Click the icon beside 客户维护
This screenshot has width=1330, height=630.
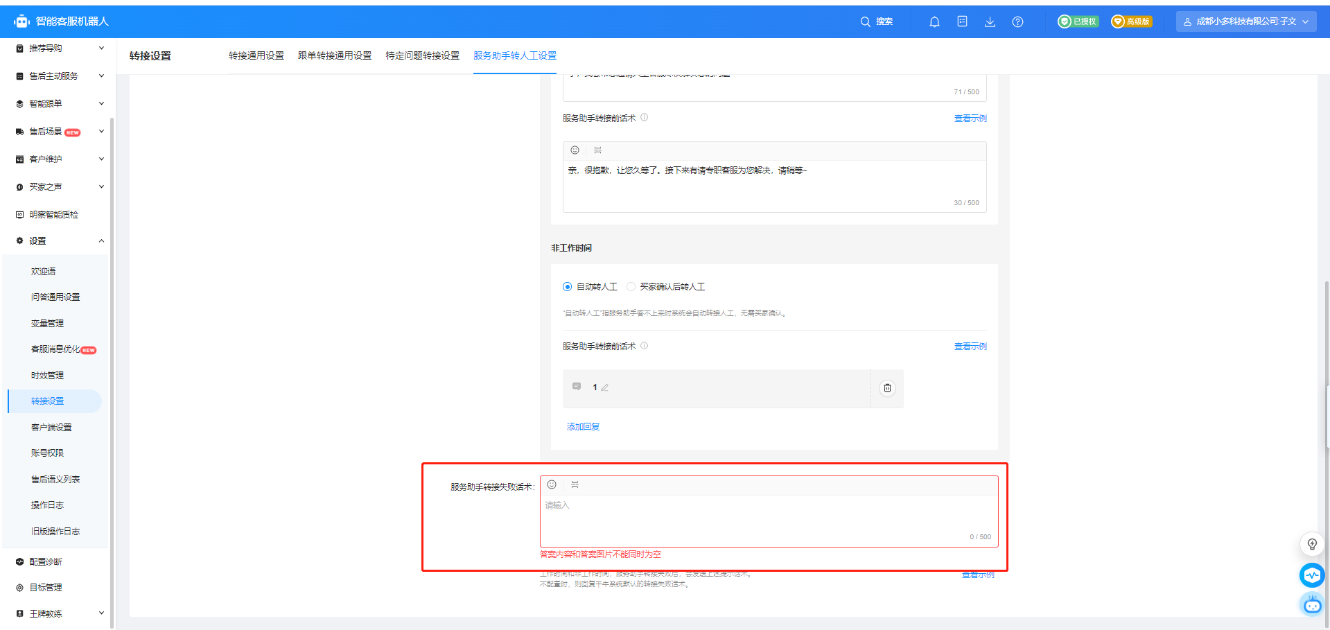pyautogui.click(x=19, y=159)
